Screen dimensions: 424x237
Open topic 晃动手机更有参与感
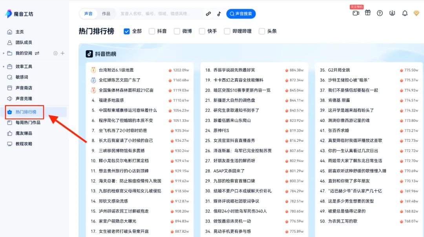(x=232, y=232)
